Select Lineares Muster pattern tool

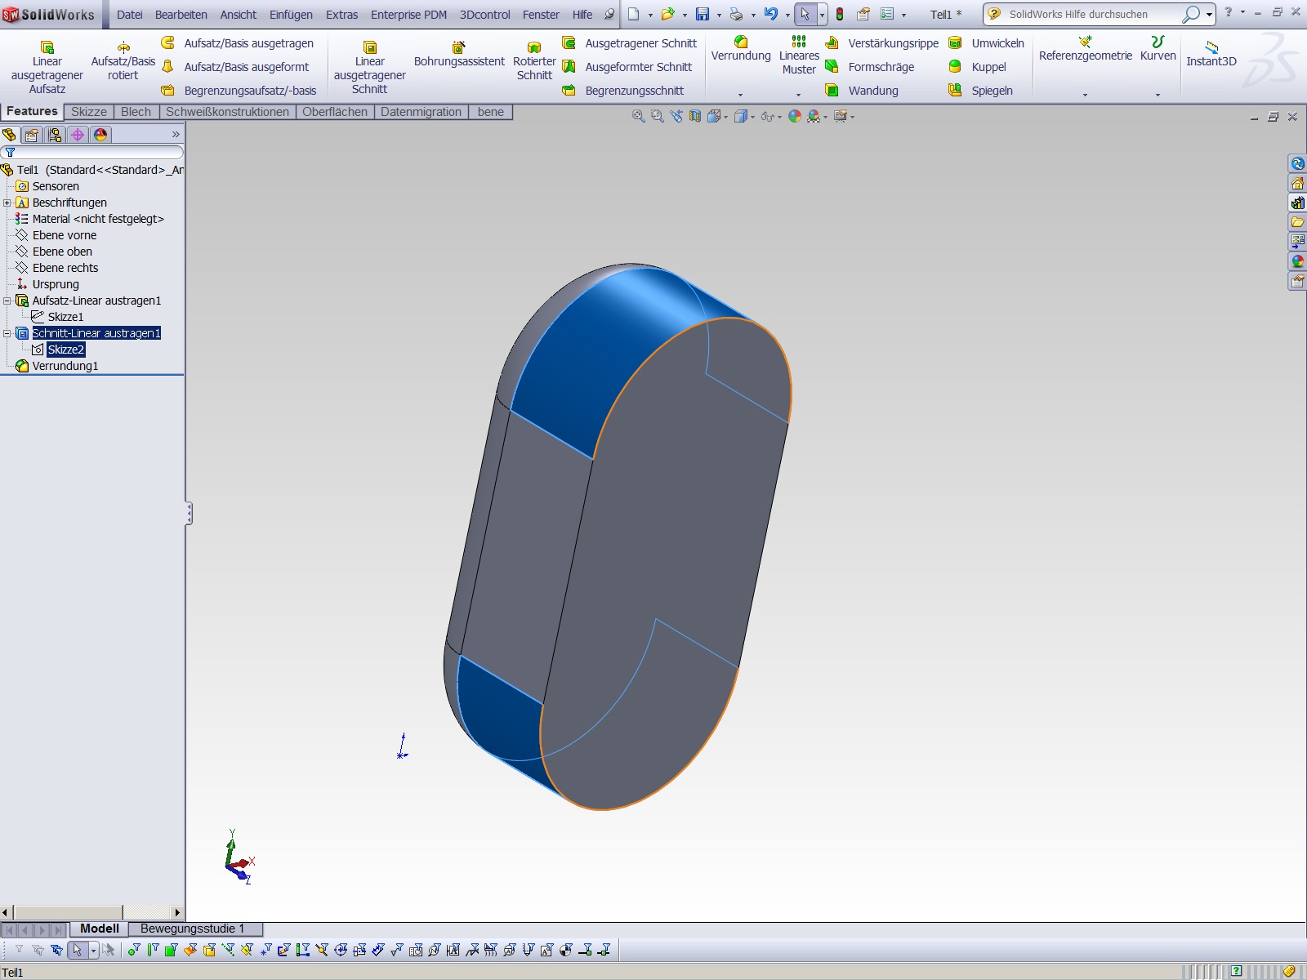click(x=799, y=55)
